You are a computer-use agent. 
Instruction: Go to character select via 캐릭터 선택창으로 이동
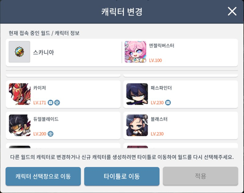[43, 176]
